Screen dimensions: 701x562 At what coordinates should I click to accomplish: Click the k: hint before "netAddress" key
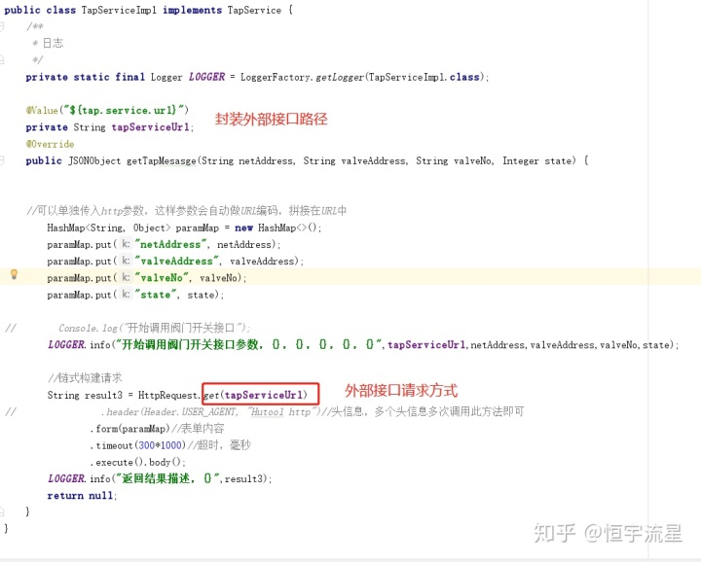(x=126, y=244)
